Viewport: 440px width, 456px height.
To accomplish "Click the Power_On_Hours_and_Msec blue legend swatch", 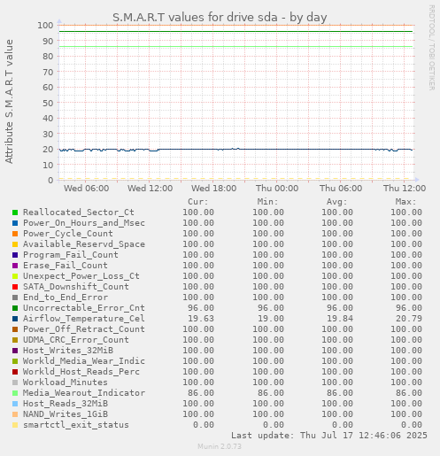I will click(x=15, y=223).
